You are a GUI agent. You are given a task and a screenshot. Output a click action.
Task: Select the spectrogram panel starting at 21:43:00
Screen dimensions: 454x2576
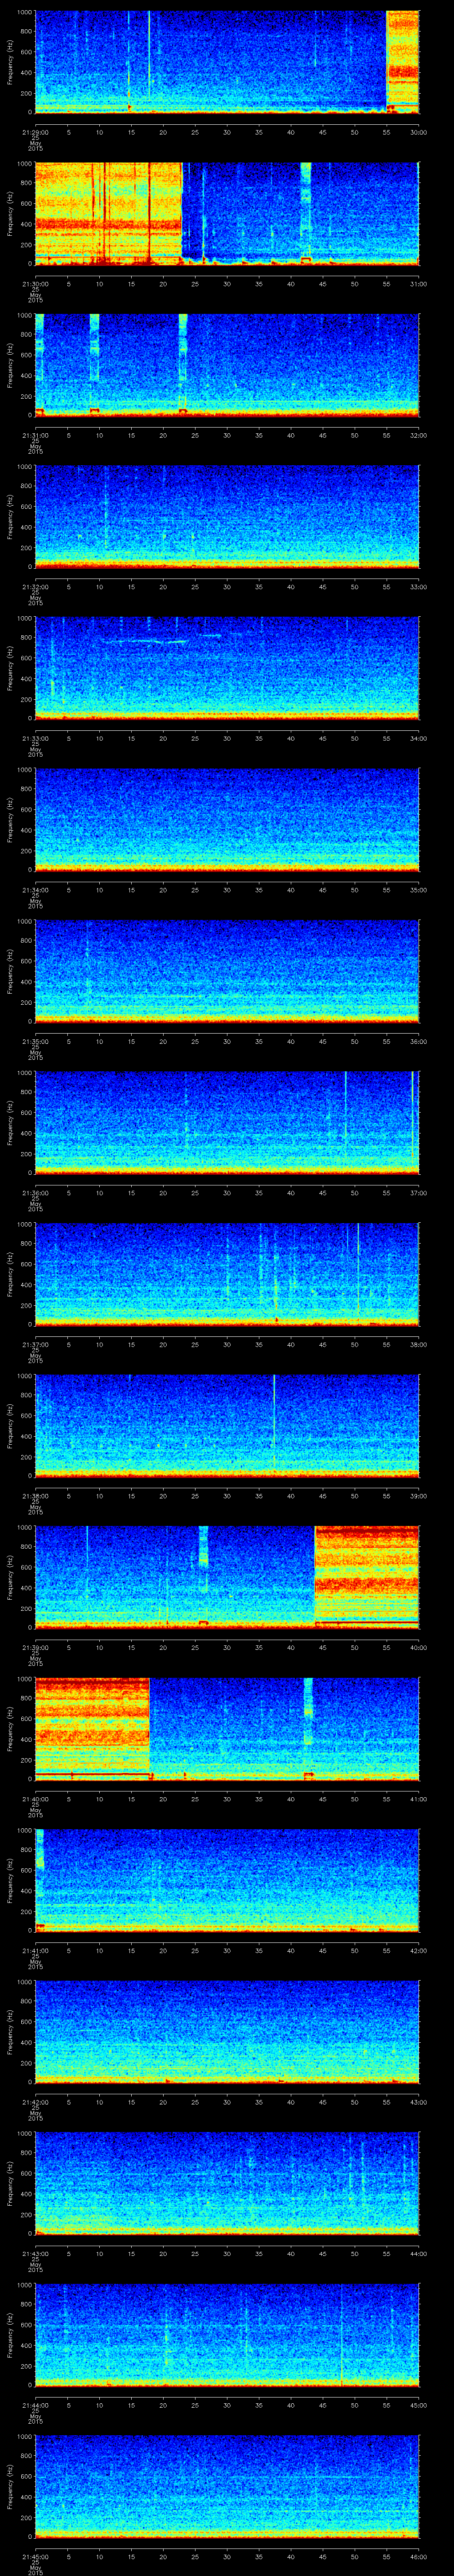[227, 2184]
